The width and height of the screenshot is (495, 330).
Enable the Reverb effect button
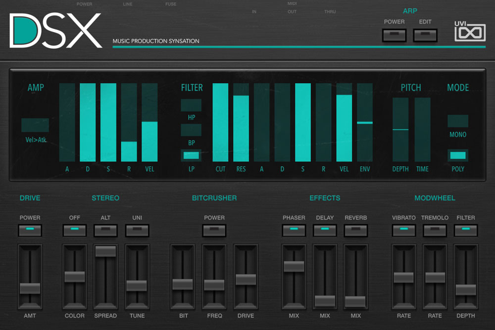pos(356,230)
